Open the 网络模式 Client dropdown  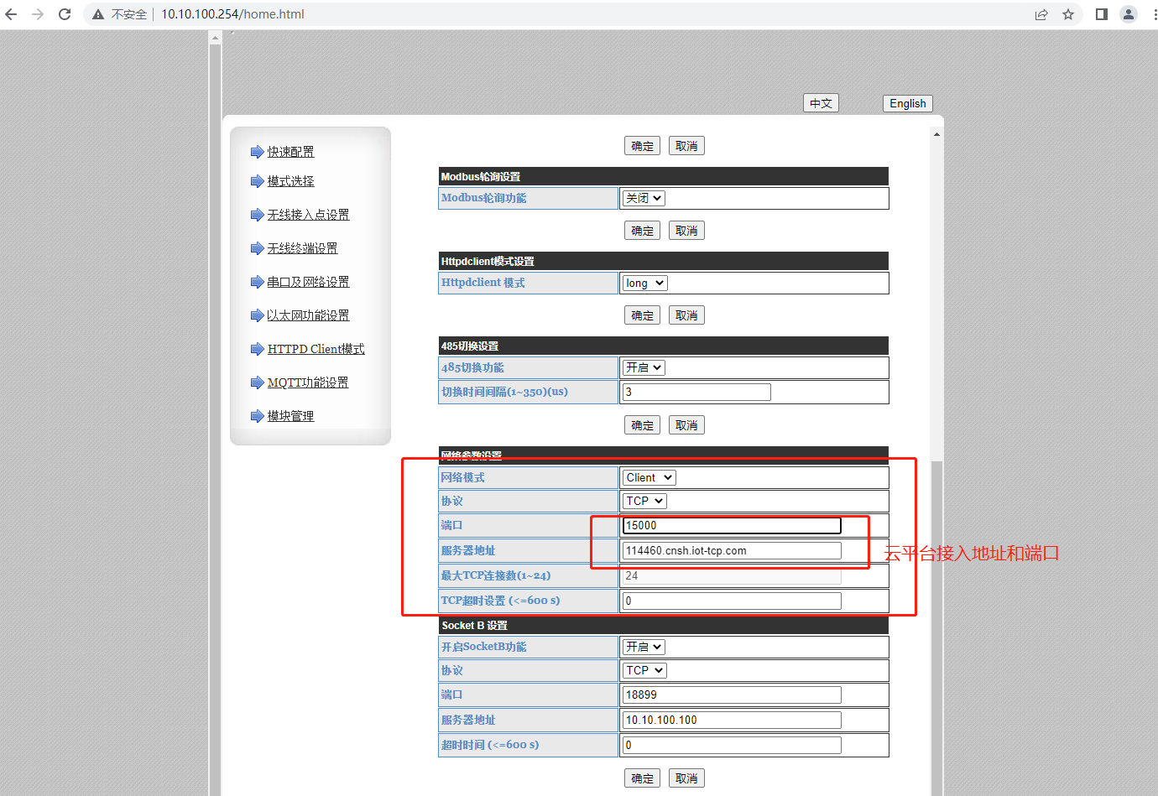click(x=649, y=477)
